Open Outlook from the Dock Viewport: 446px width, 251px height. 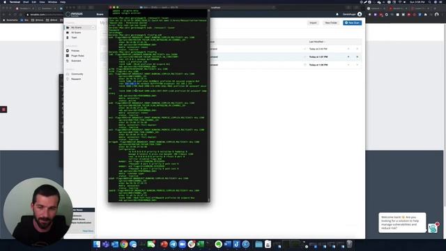115,244
